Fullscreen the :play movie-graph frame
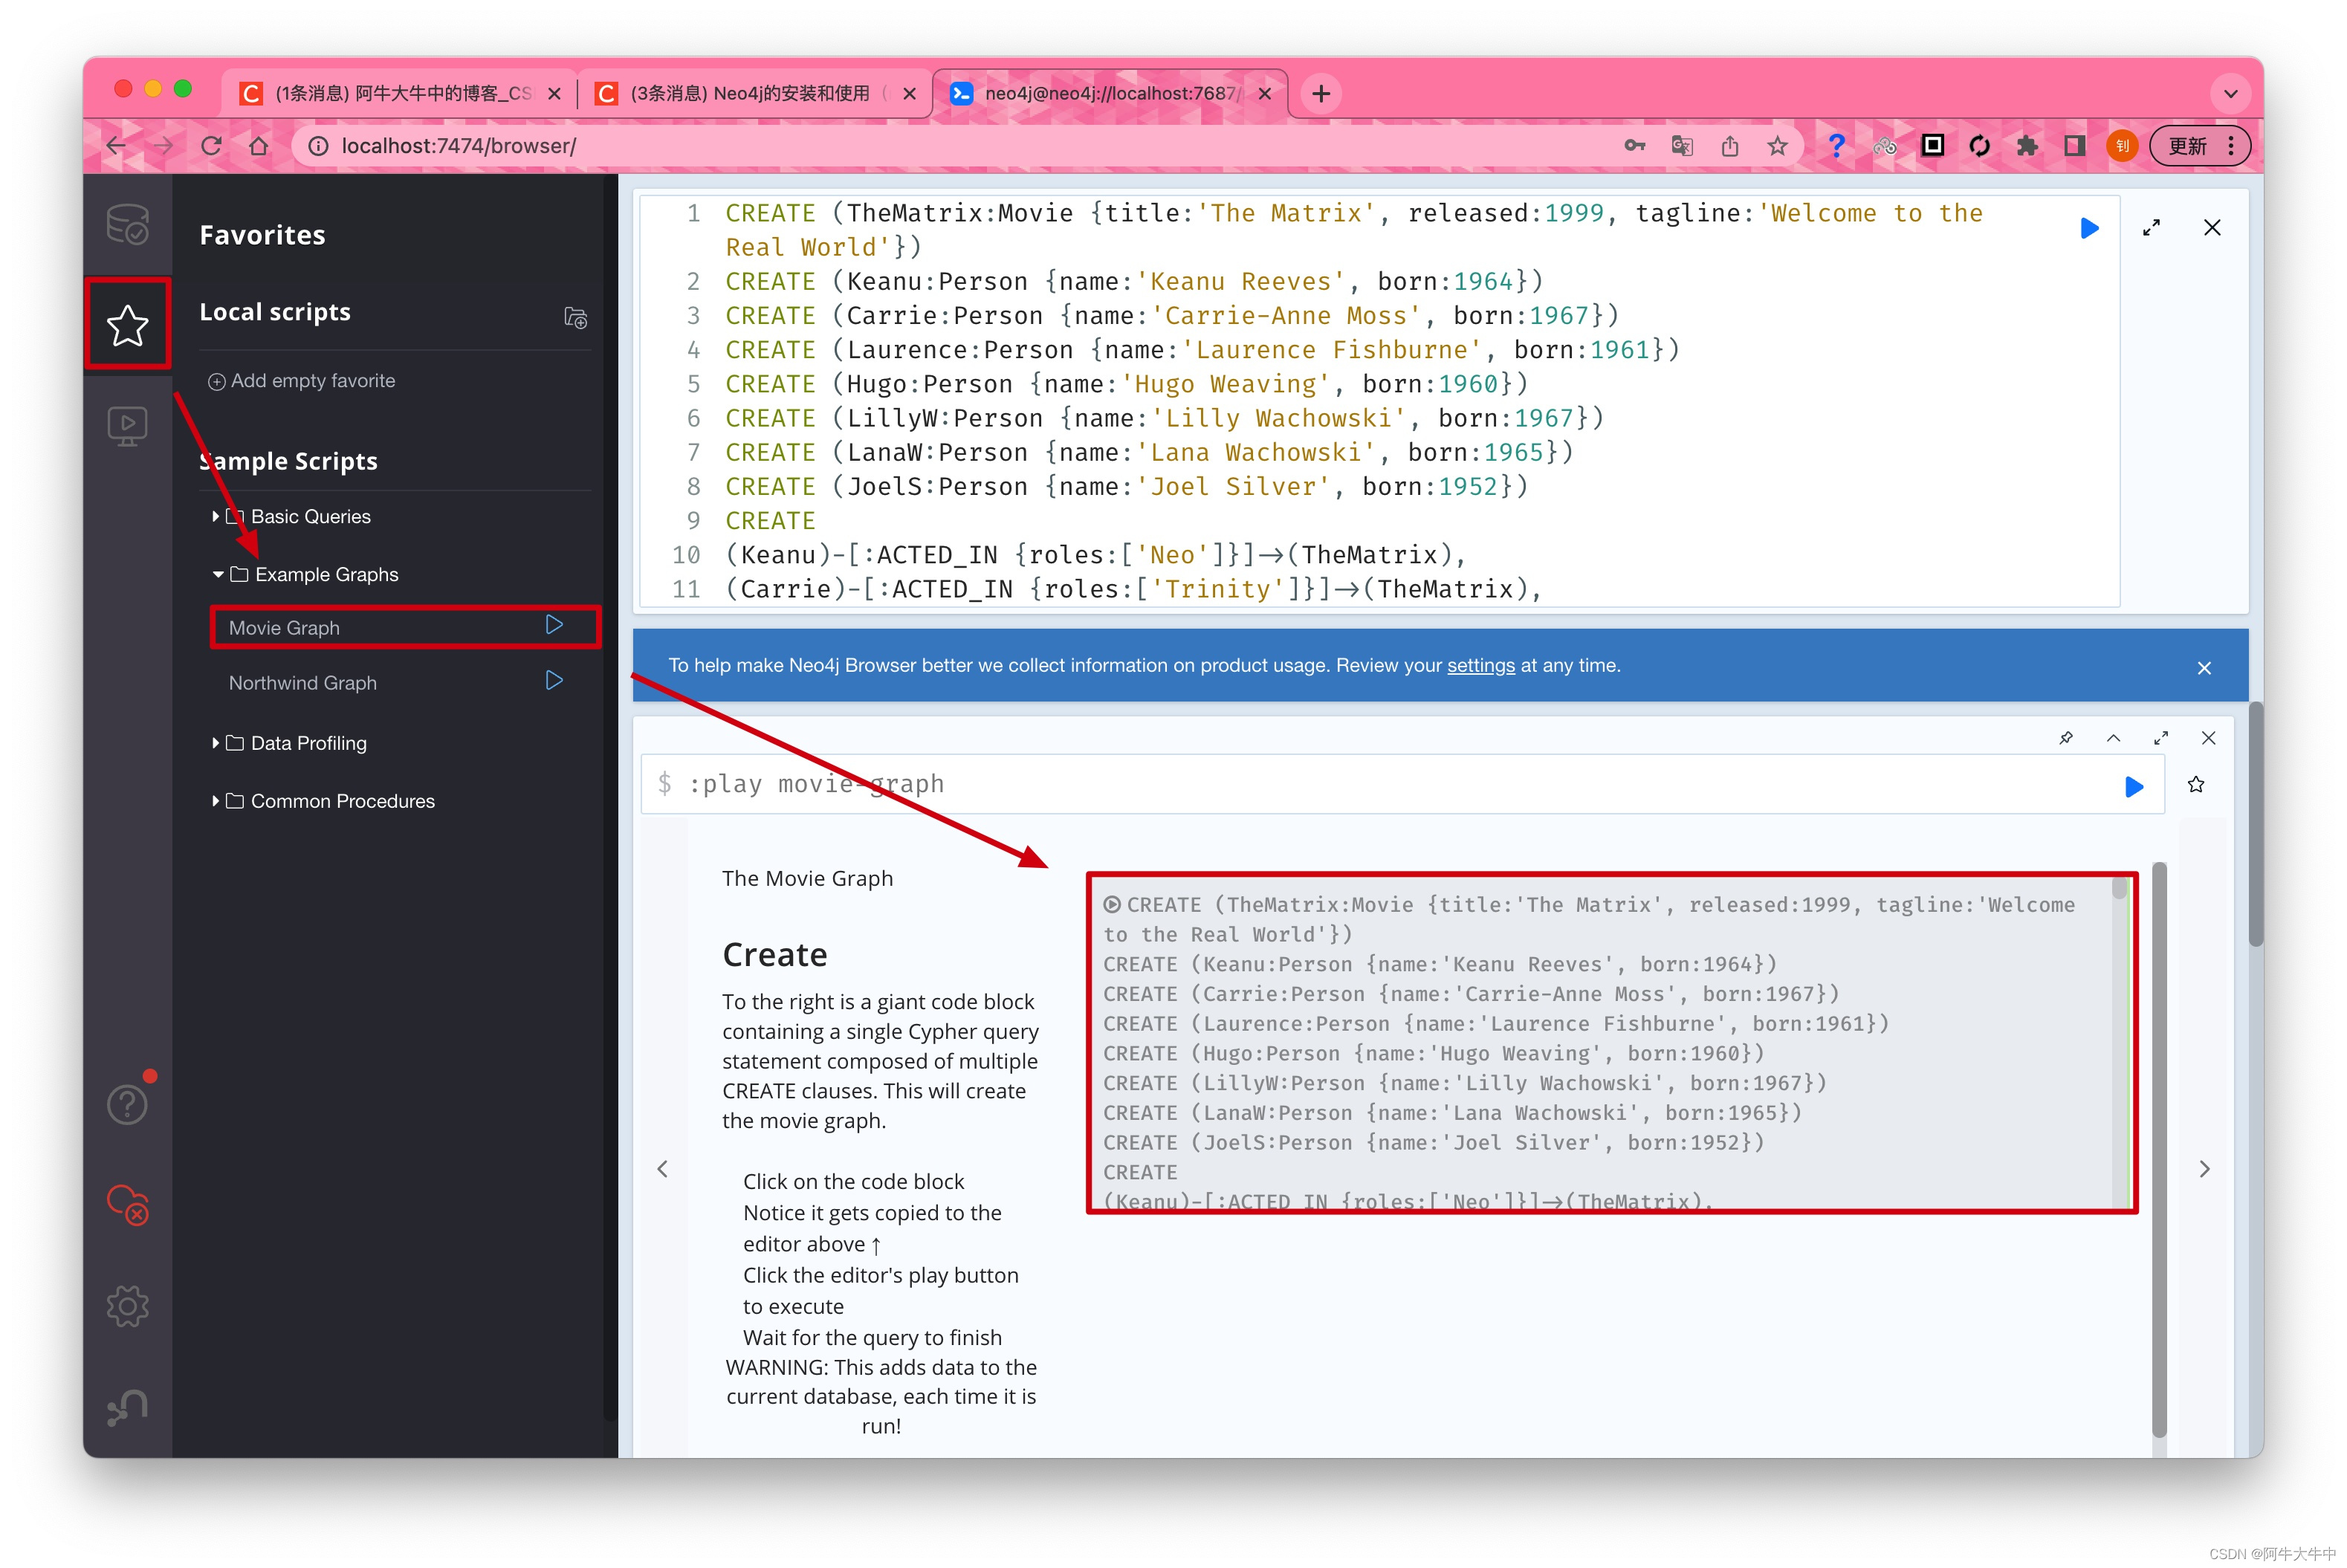Image resolution: width=2347 pixels, height=1568 pixels. pyautogui.click(x=2161, y=738)
